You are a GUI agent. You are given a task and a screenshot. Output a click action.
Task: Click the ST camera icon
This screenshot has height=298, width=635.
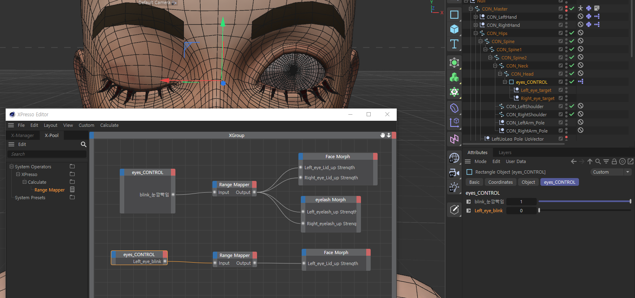click(454, 173)
